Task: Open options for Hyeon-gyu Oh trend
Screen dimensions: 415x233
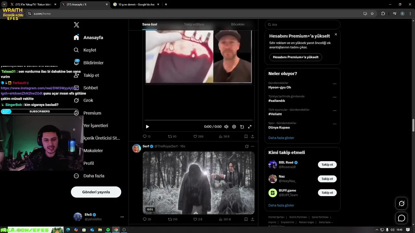Action: [335, 84]
